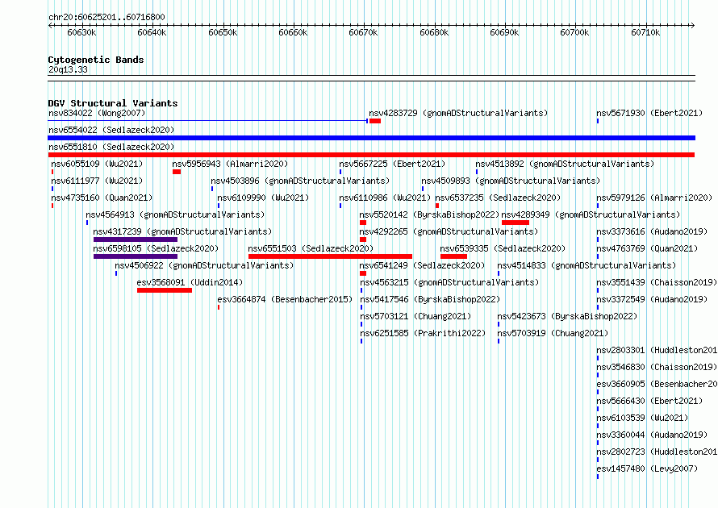Click nsv4513892 gnomAD variant label
Image resolution: width=718 pixels, height=508 pixels.
pos(565,164)
